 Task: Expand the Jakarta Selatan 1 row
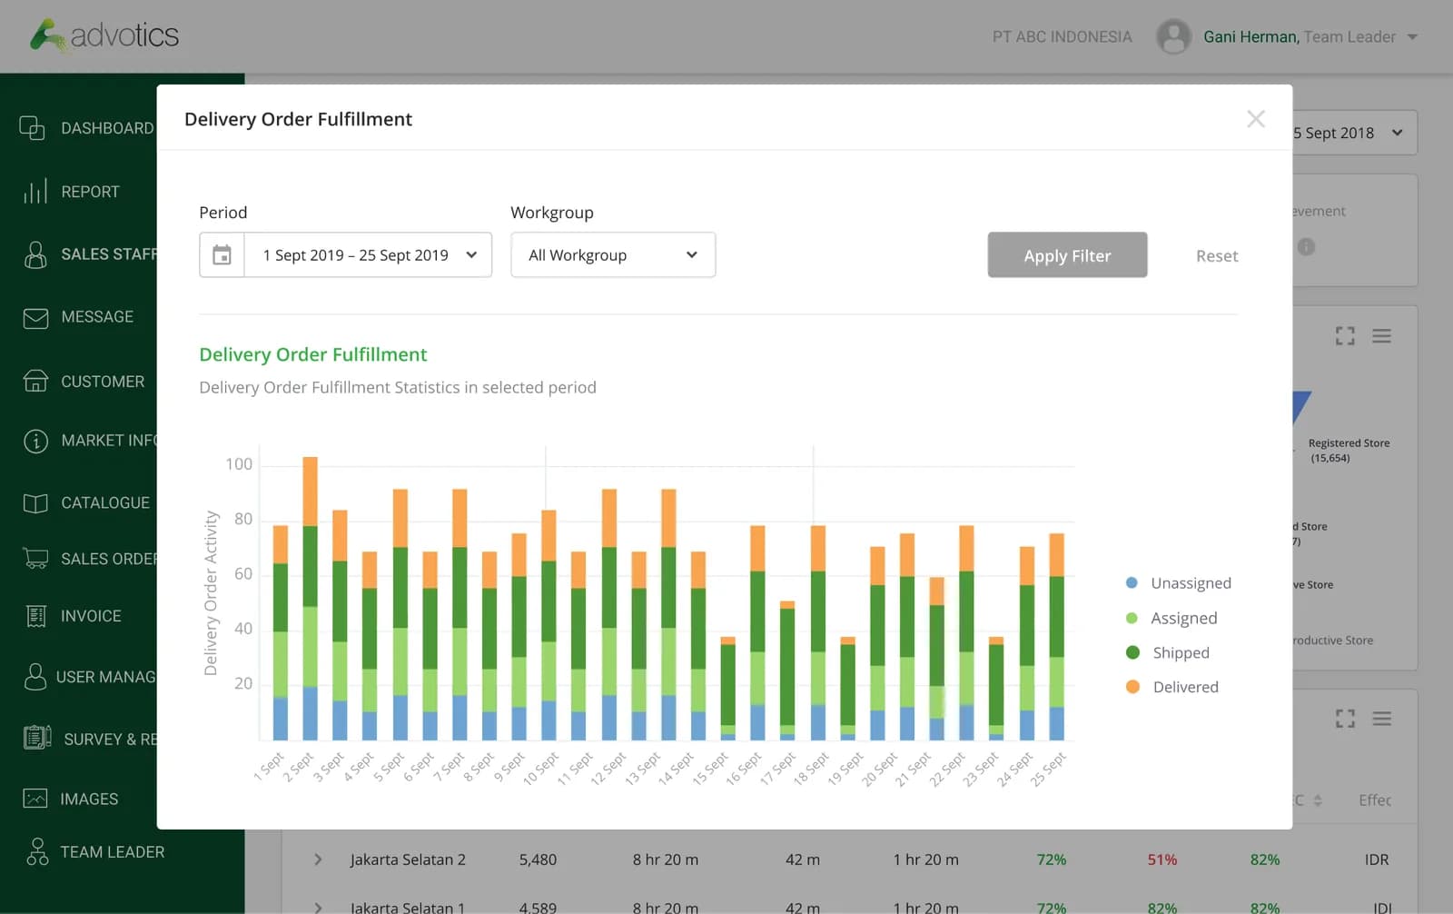(x=318, y=908)
